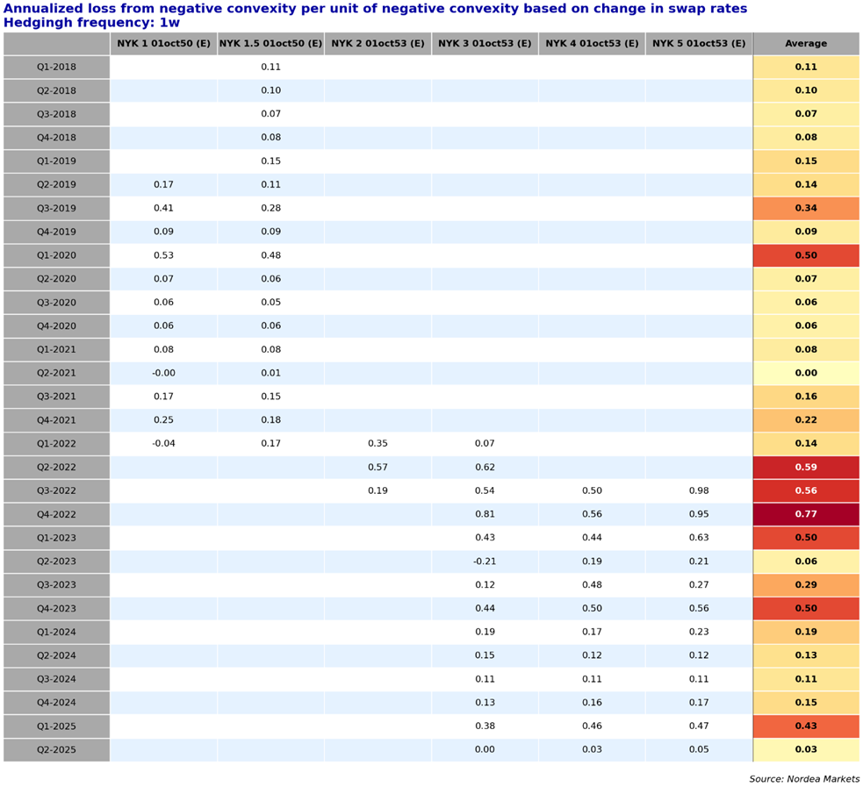Select the "Q2-2022" row label

[x=57, y=467]
